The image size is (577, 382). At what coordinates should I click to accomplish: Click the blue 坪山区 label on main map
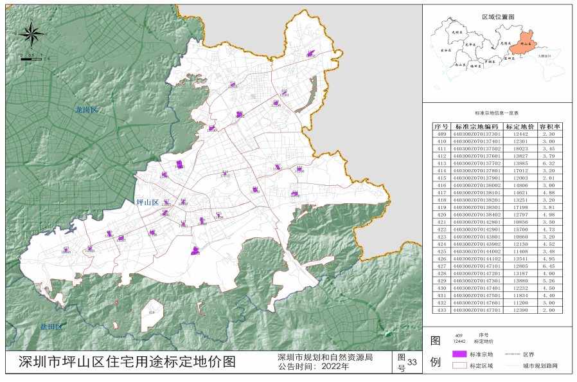pos(147,202)
